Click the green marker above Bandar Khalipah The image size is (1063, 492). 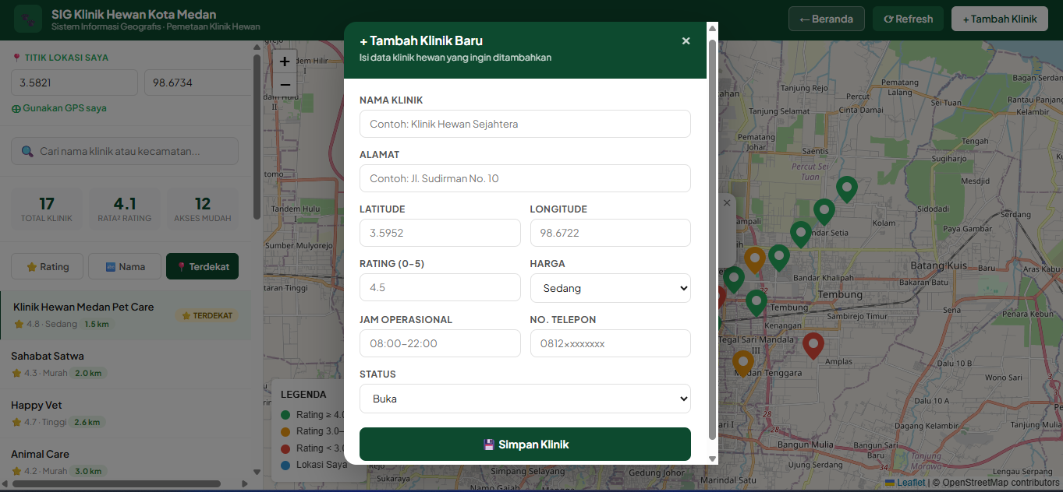click(778, 258)
